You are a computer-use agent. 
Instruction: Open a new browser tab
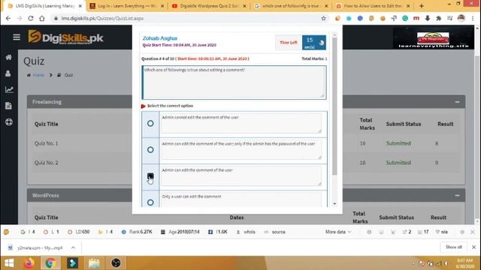(422, 6)
